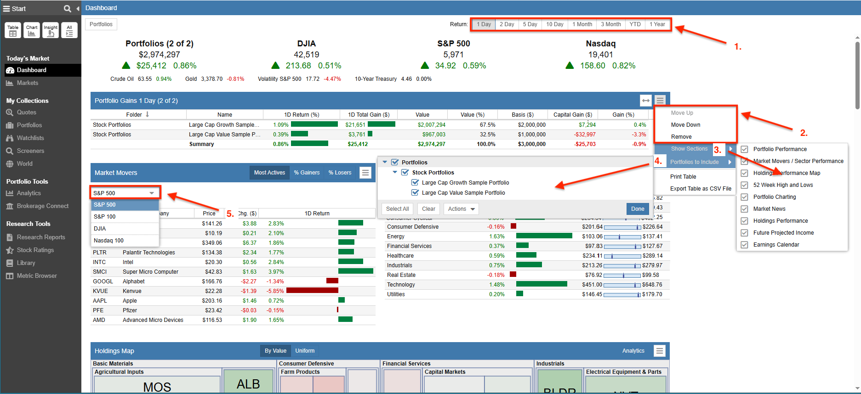Choose S&P 100 from index list

pyautogui.click(x=125, y=217)
